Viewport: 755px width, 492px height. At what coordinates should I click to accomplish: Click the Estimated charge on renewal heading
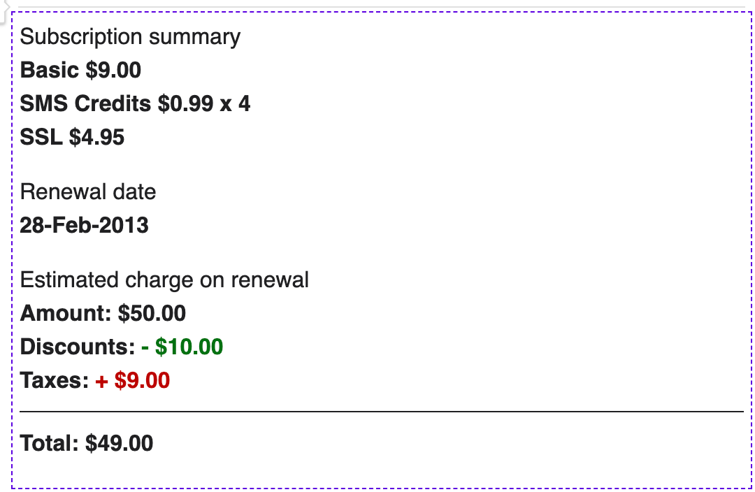click(164, 280)
